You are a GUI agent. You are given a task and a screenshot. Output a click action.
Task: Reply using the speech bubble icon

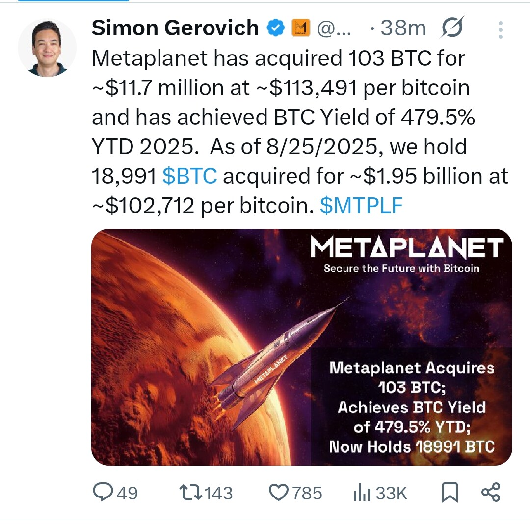click(x=103, y=492)
